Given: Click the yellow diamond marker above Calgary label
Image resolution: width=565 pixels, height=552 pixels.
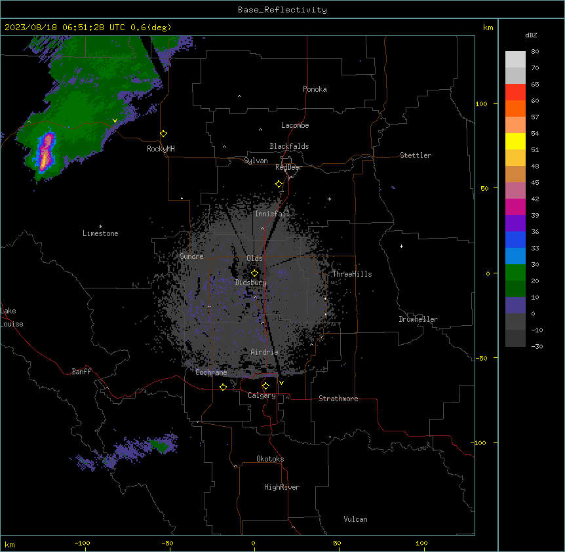Looking at the screenshot, I should coord(265,386).
